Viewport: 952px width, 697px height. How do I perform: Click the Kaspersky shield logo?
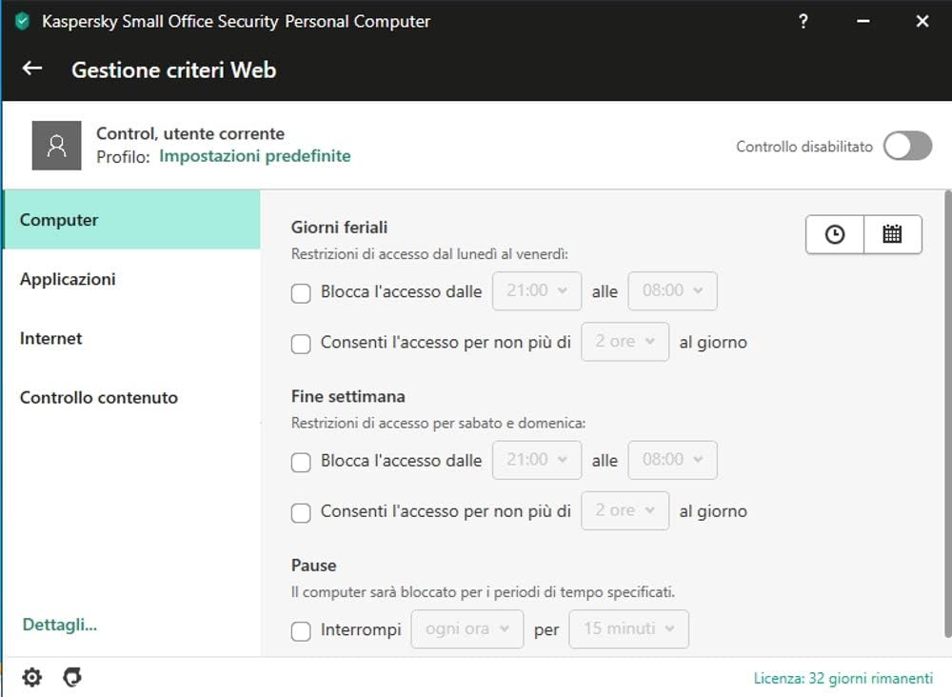(23, 21)
